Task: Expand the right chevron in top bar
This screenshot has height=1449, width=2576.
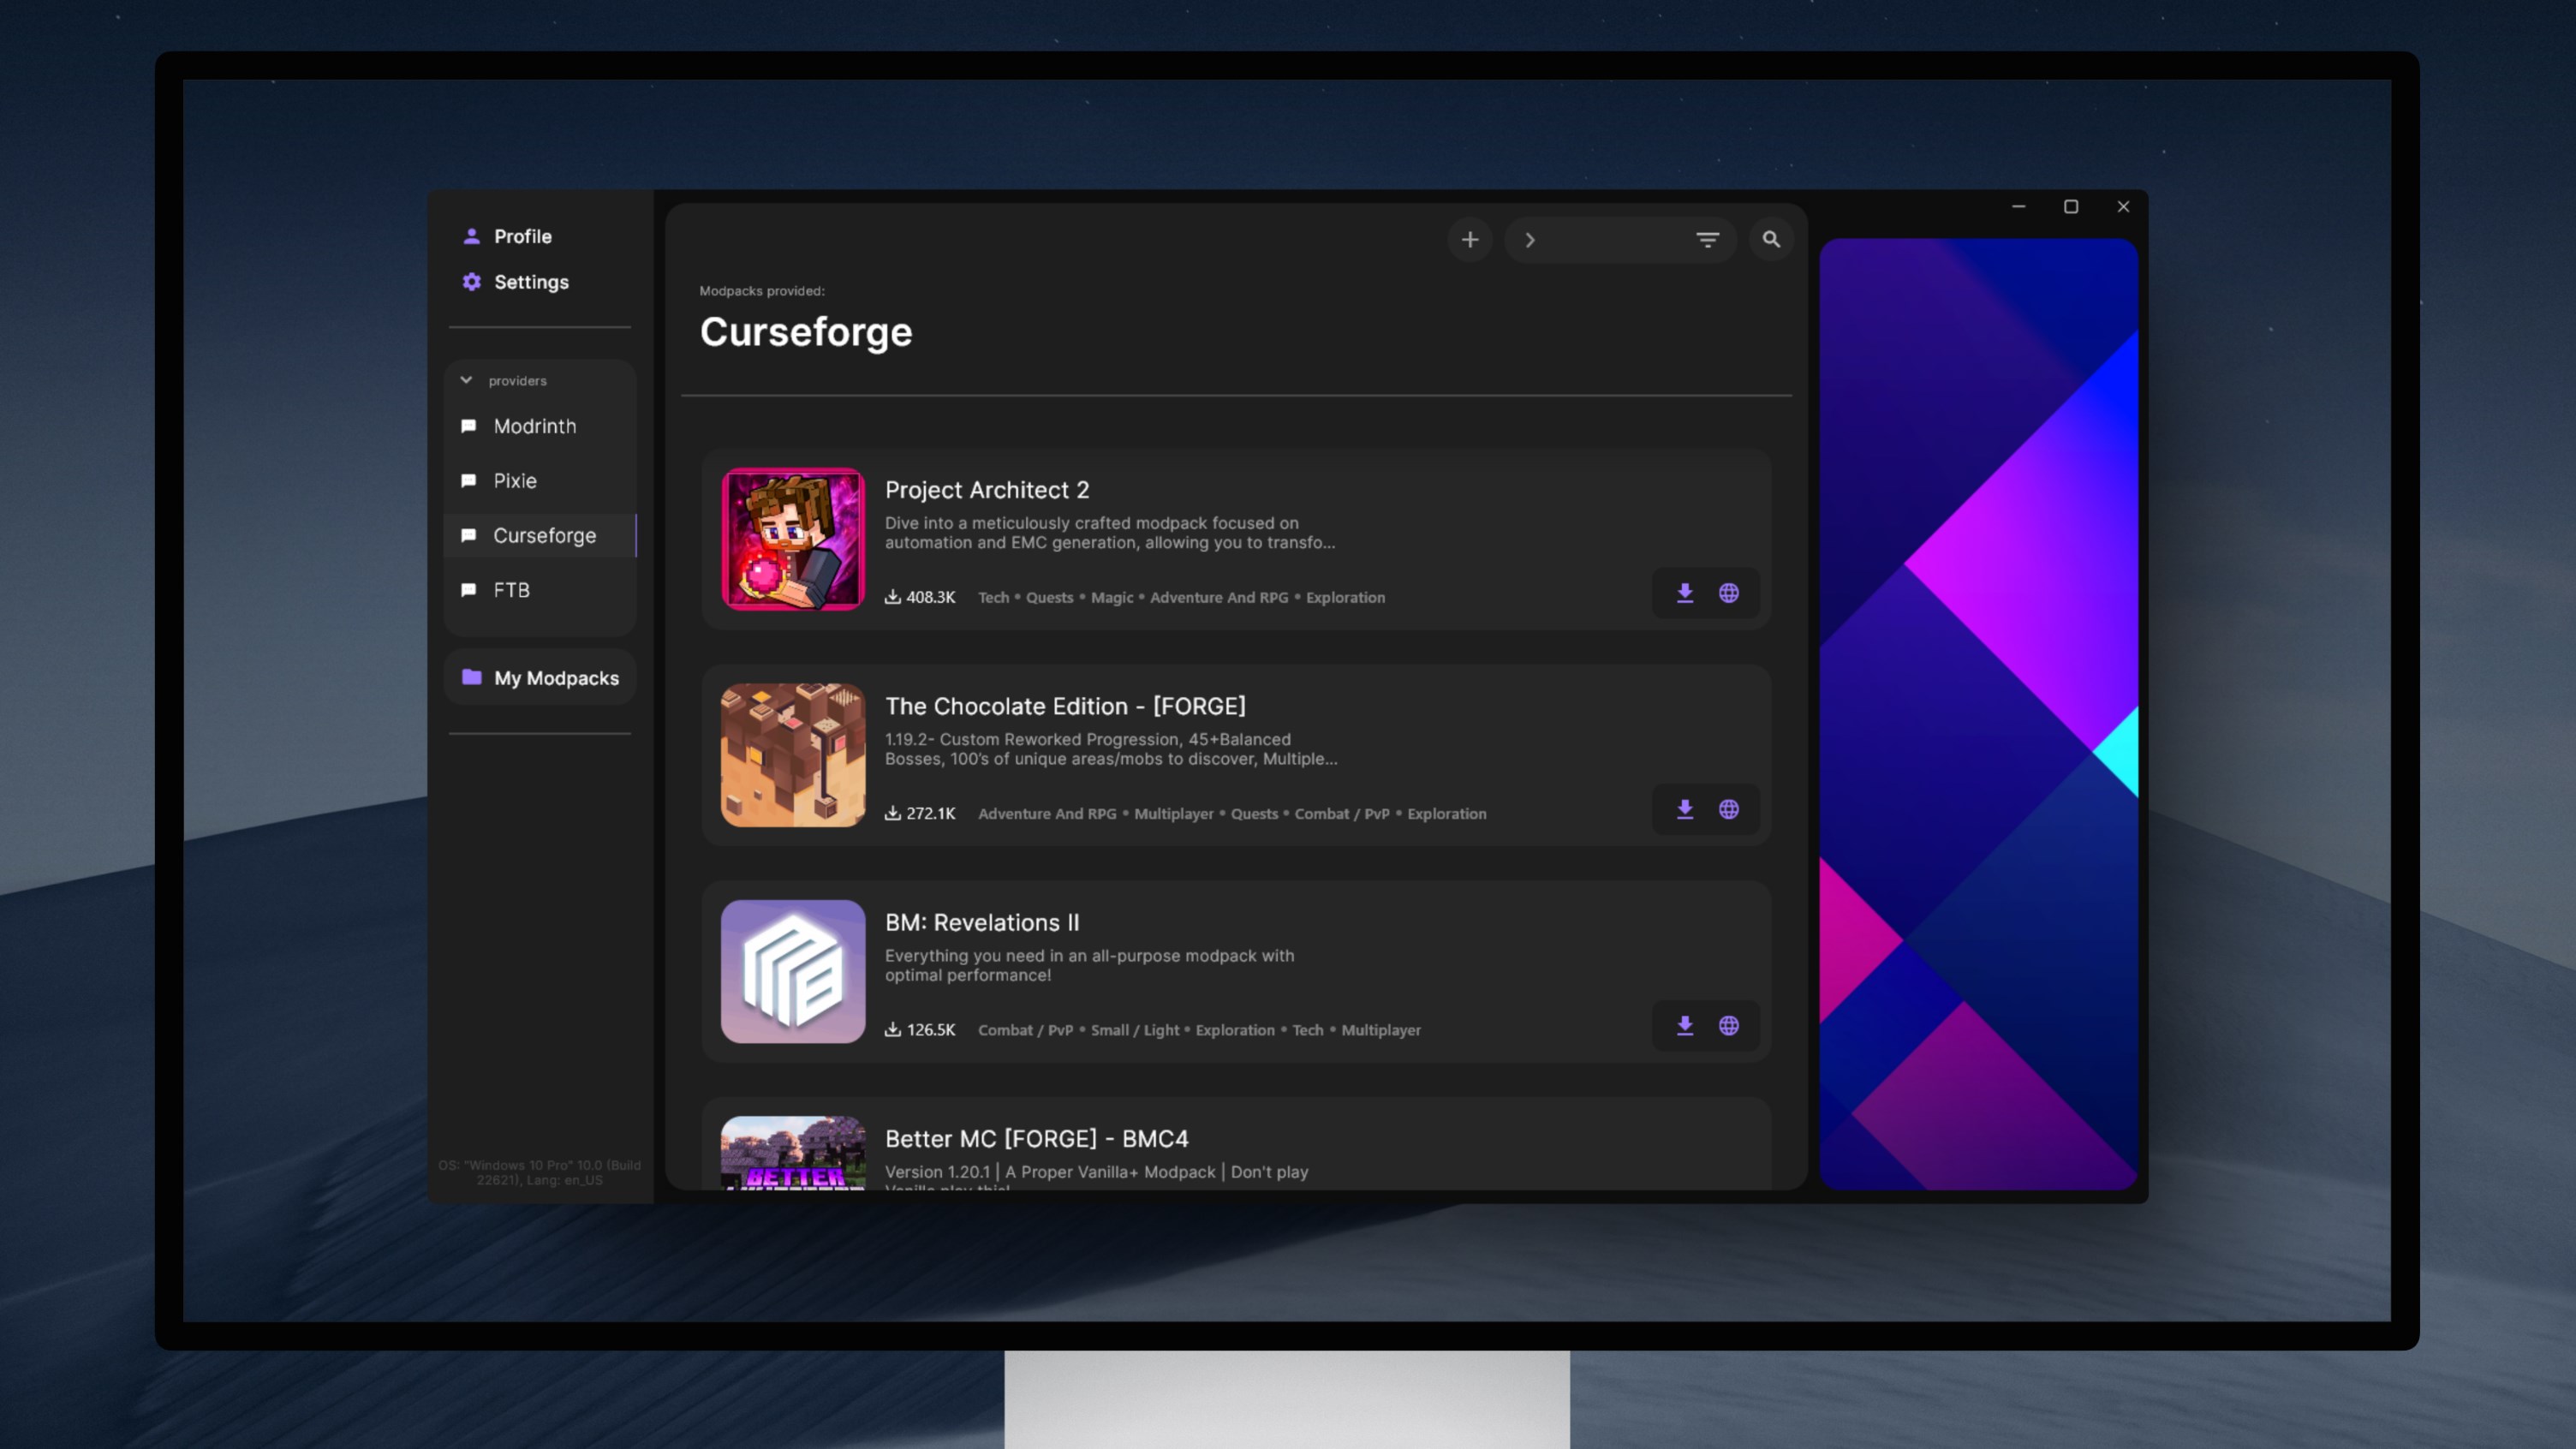Action: 1529,240
